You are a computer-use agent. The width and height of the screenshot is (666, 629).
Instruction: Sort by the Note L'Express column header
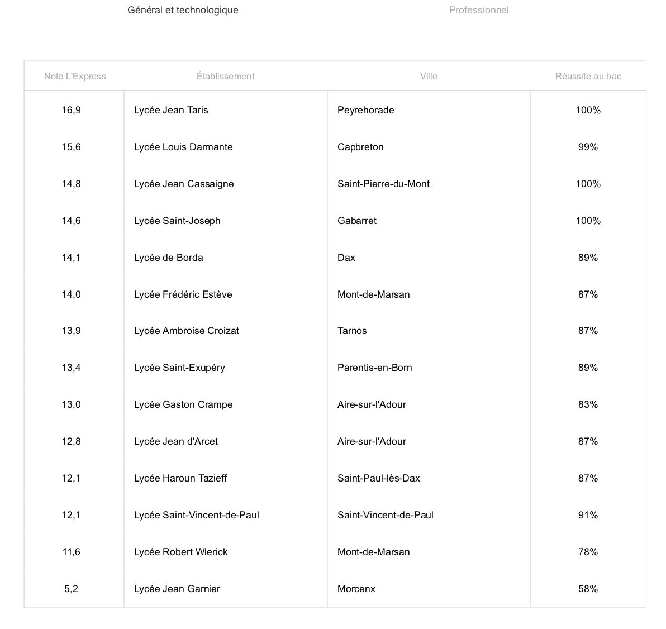pyautogui.click(x=75, y=77)
